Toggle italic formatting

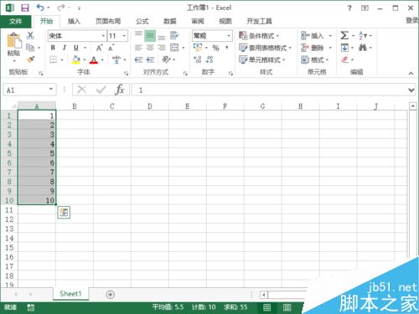point(65,48)
